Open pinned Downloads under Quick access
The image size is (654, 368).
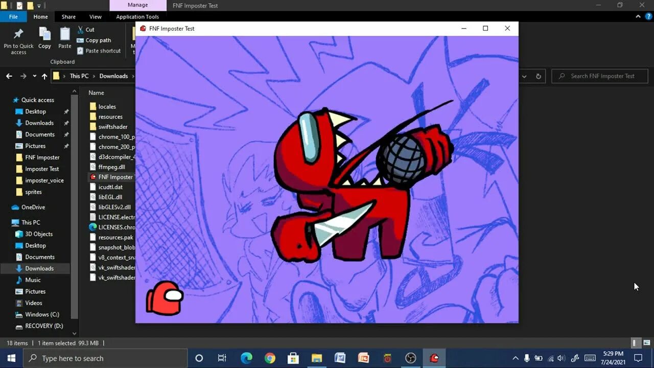[x=39, y=123]
